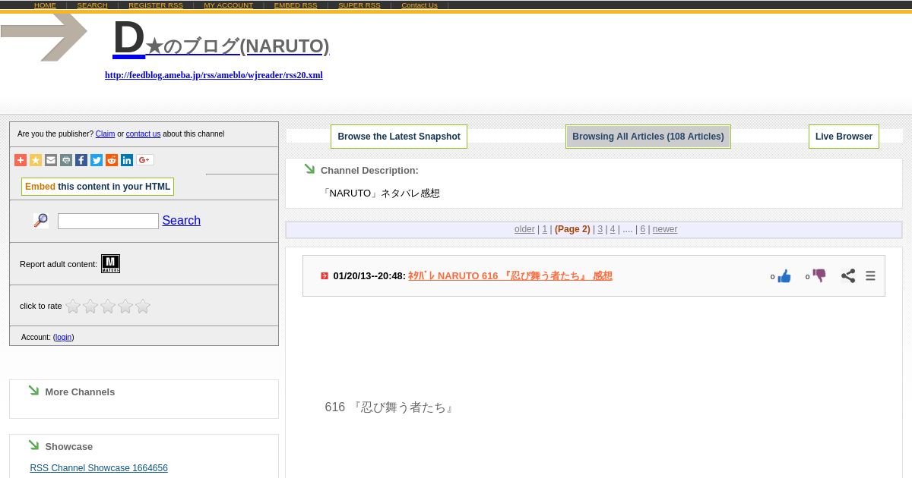
Task: Focus the channel search text field
Action: click(108, 221)
